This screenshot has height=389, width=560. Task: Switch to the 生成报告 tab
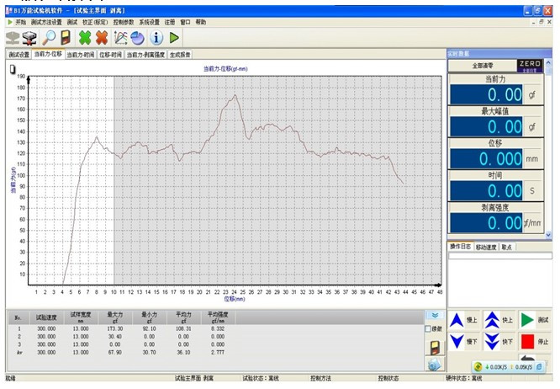(x=180, y=54)
